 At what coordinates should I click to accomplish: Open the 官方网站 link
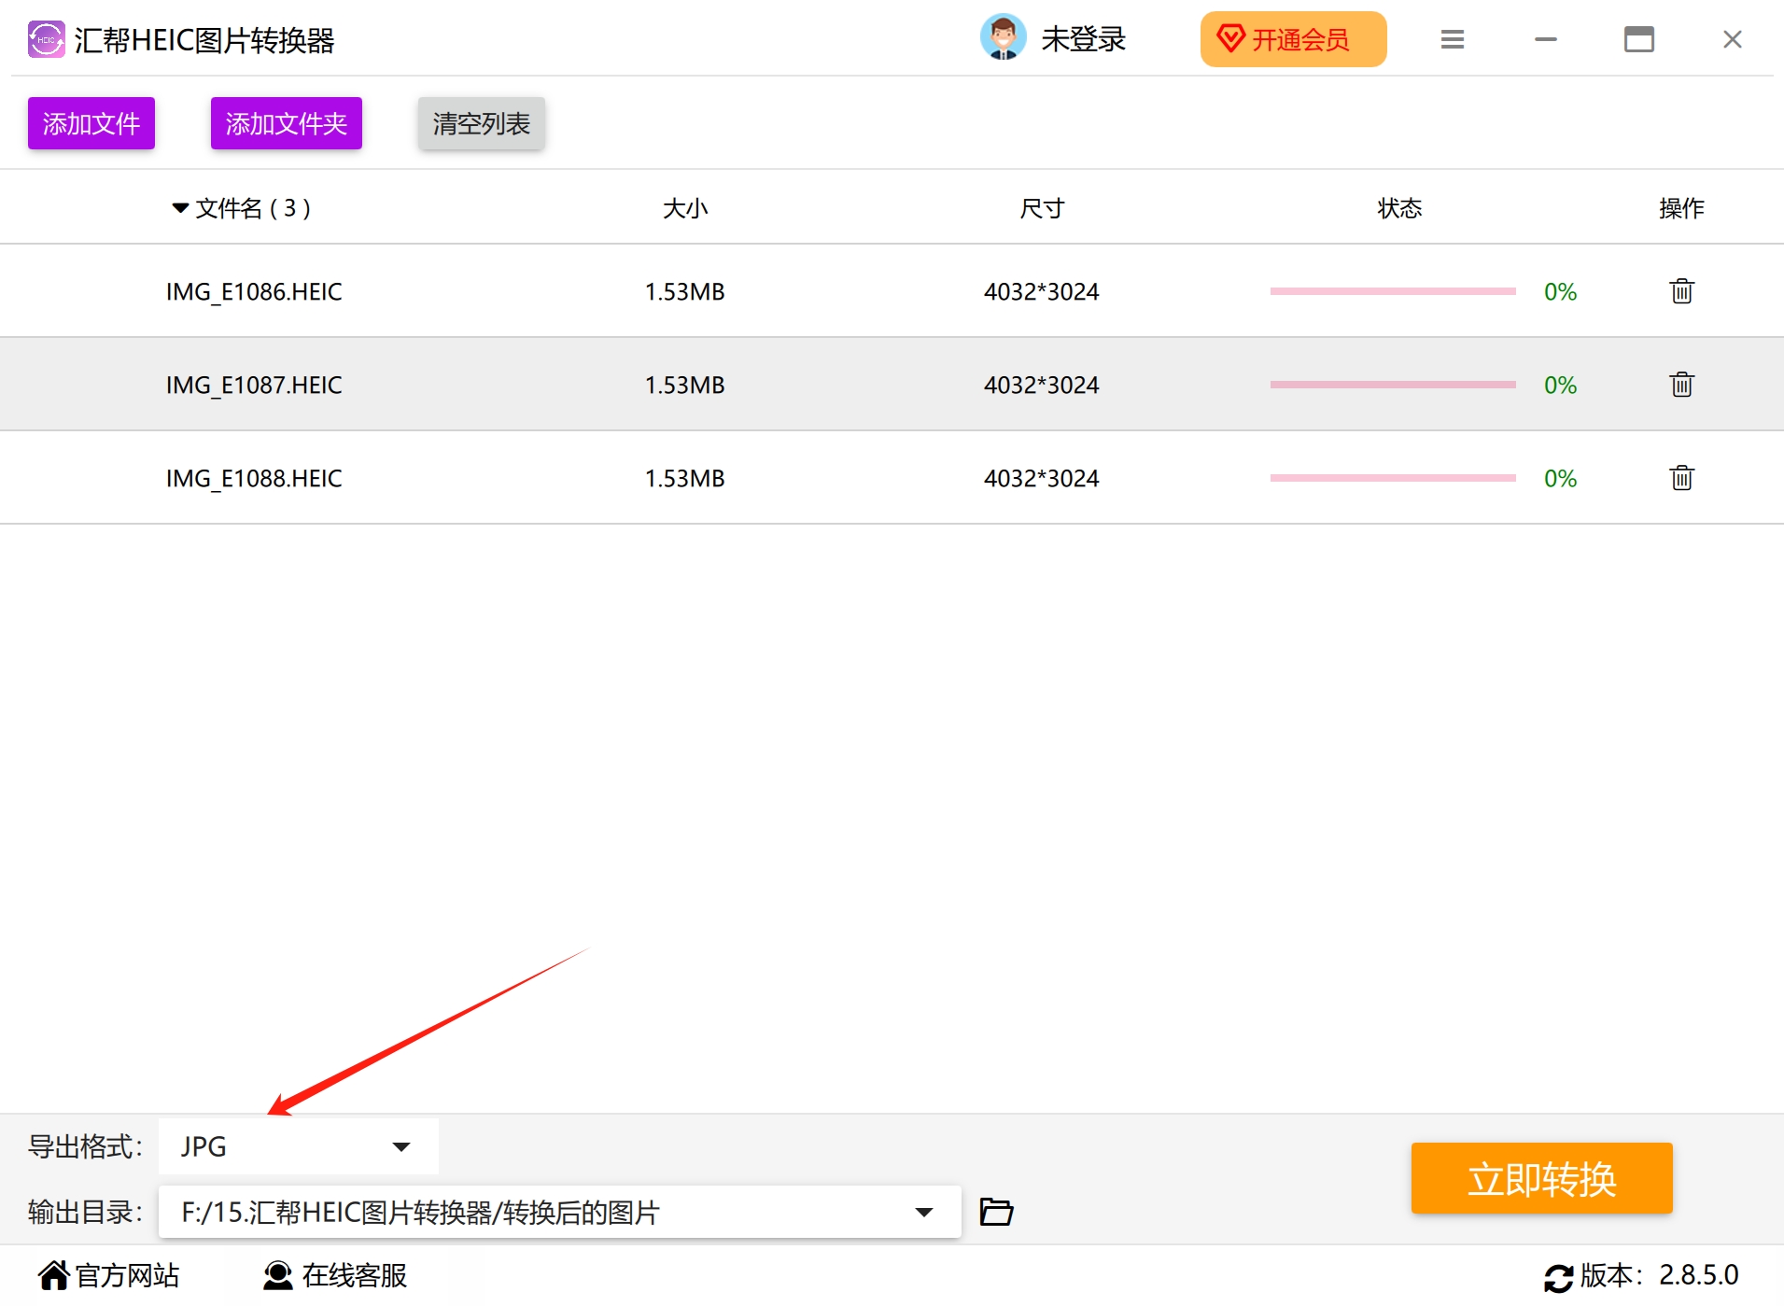(x=108, y=1275)
